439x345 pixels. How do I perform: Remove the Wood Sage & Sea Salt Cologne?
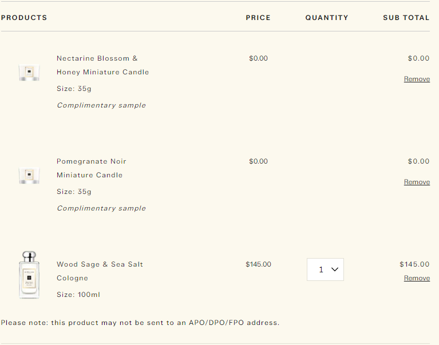[x=417, y=278]
